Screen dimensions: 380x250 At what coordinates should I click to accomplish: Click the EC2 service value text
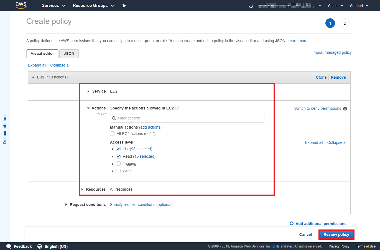coord(114,91)
